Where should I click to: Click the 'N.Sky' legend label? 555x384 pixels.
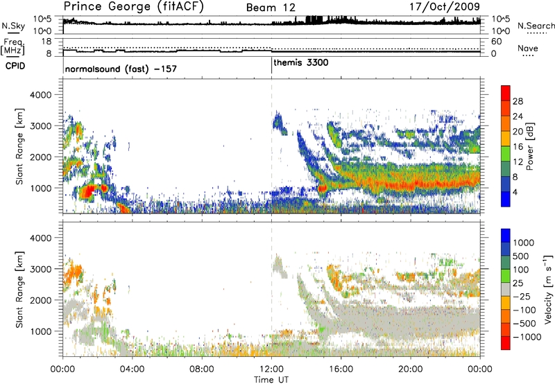coord(13,26)
